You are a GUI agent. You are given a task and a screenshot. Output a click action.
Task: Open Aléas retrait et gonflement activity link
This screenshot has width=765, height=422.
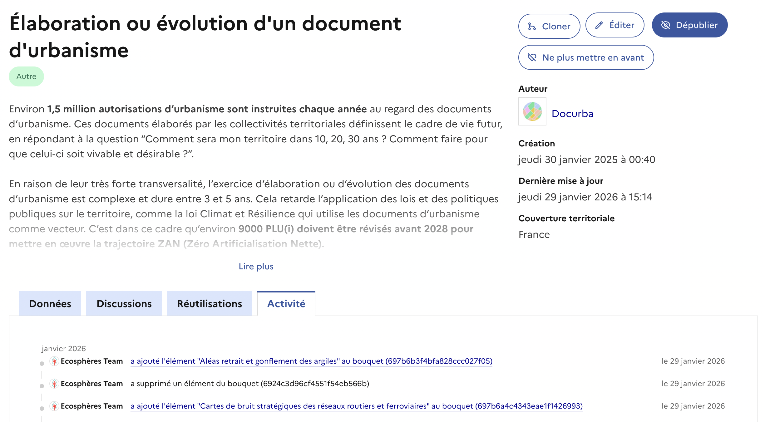point(311,361)
